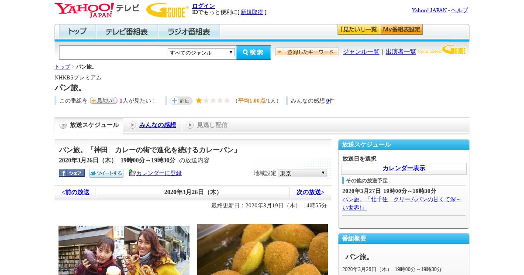Click the トップ breadcrumb link
Image resolution: width=524 pixels, height=275 pixels.
coord(62,67)
